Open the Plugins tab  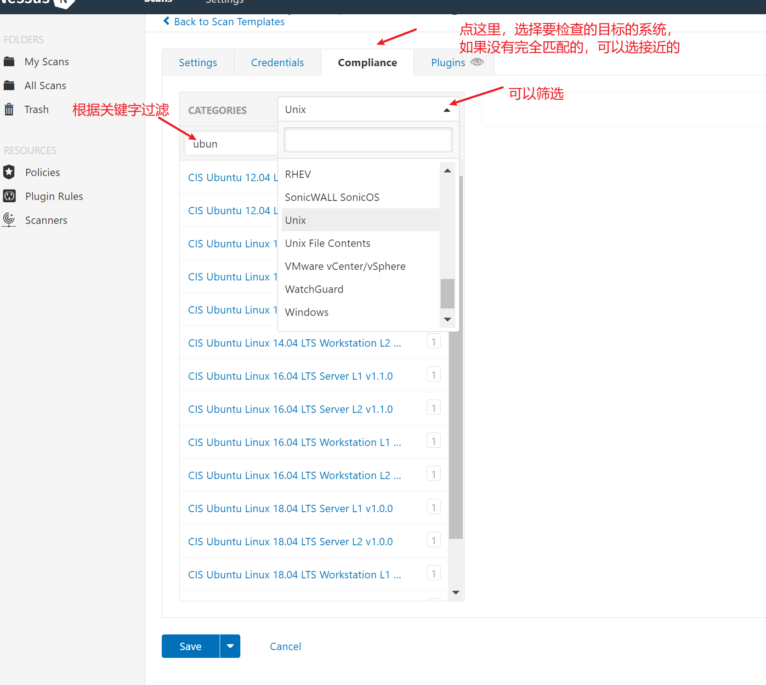(x=448, y=63)
